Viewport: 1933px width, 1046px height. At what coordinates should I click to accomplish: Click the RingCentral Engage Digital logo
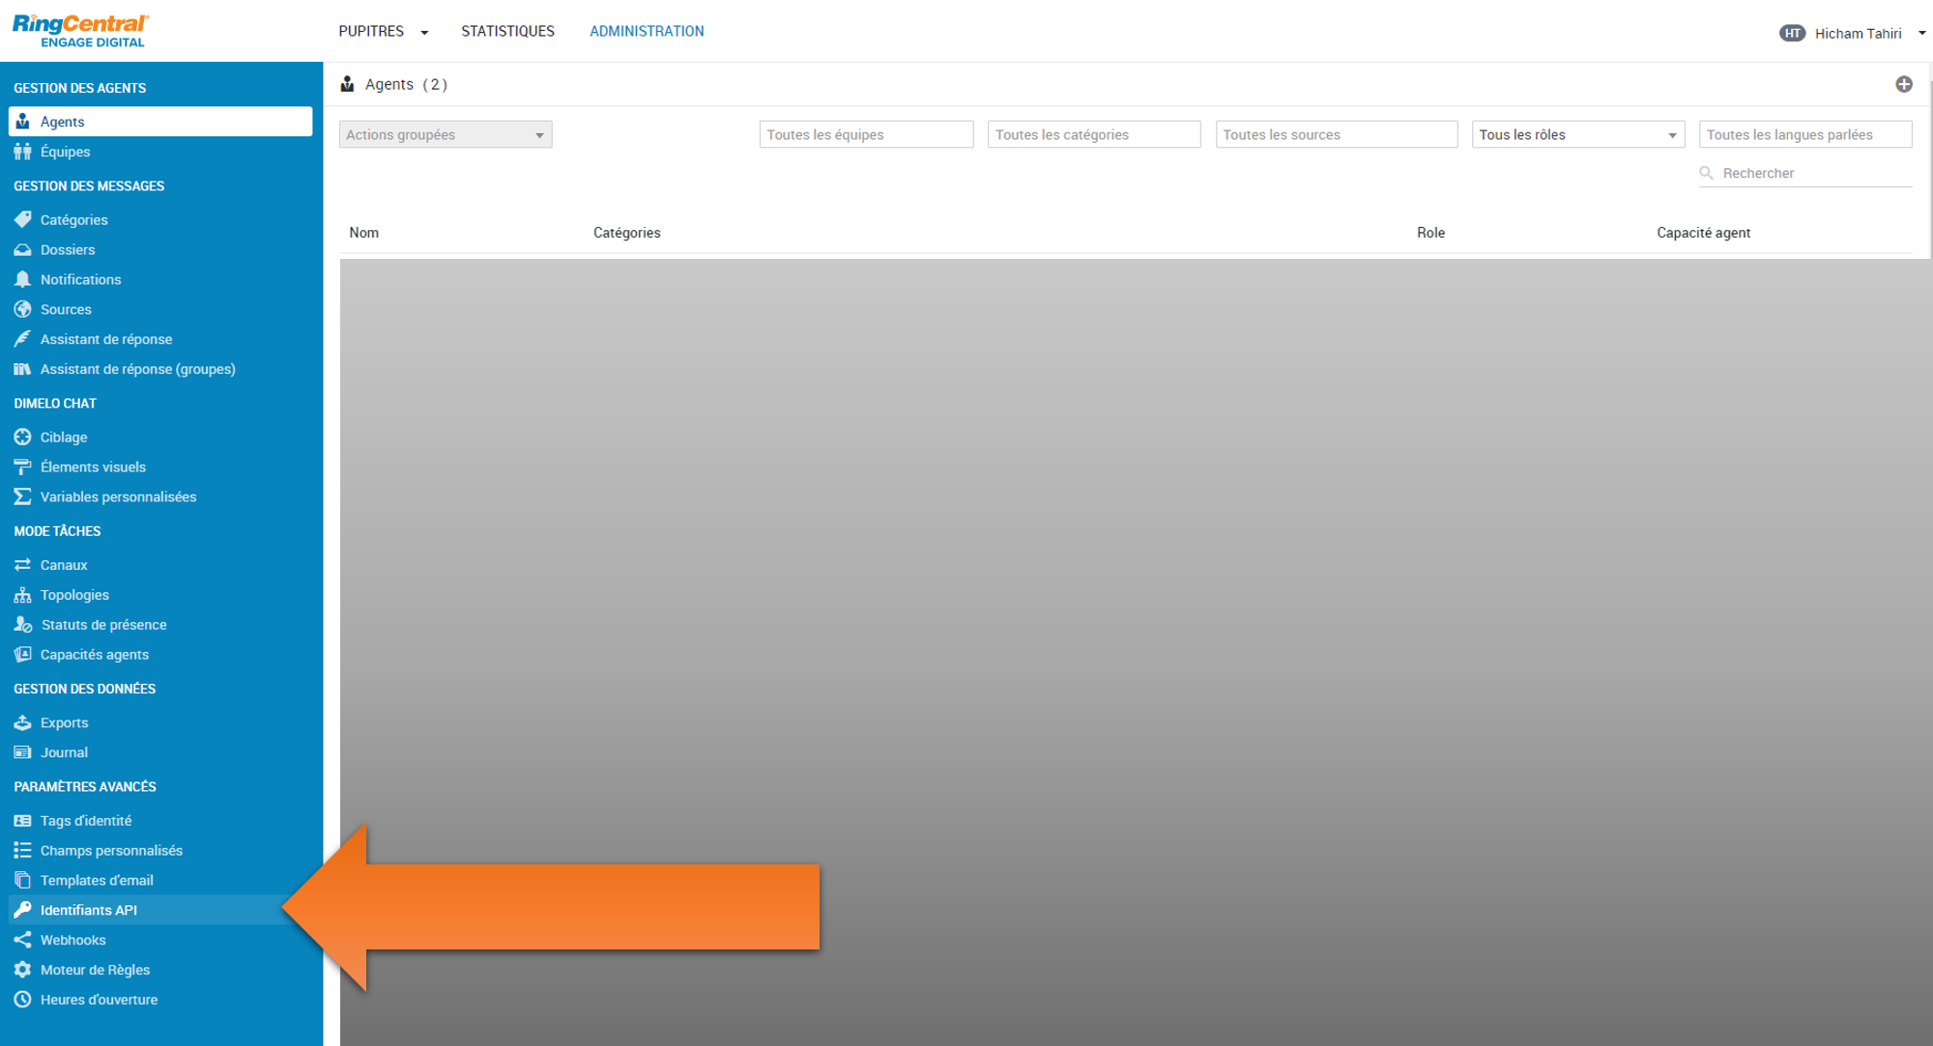pos(80,31)
